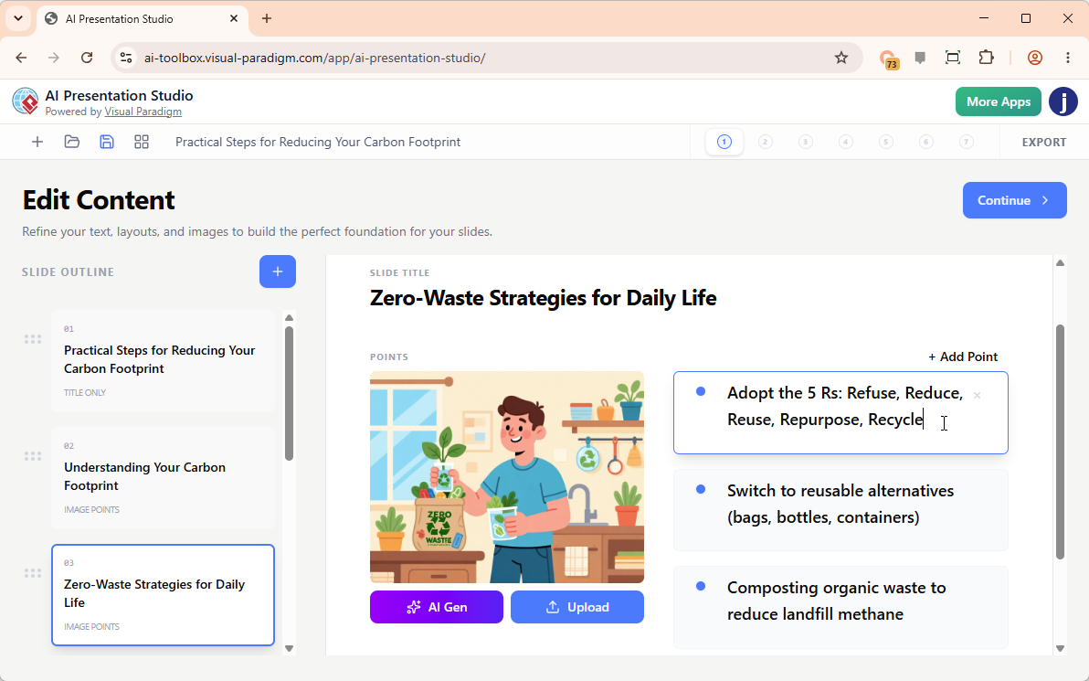Go to step 3 in progress indicator
This screenshot has height=681, width=1089.
click(x=805, y=142)
